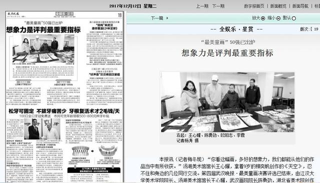This screenshot has height=183, width=320.
Task: Open 版面导航 page navigation
Action: tap(300, 6)
